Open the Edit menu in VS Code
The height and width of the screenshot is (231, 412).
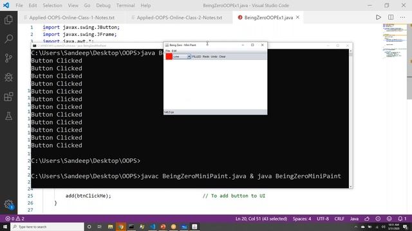click(x=33, y=5)
